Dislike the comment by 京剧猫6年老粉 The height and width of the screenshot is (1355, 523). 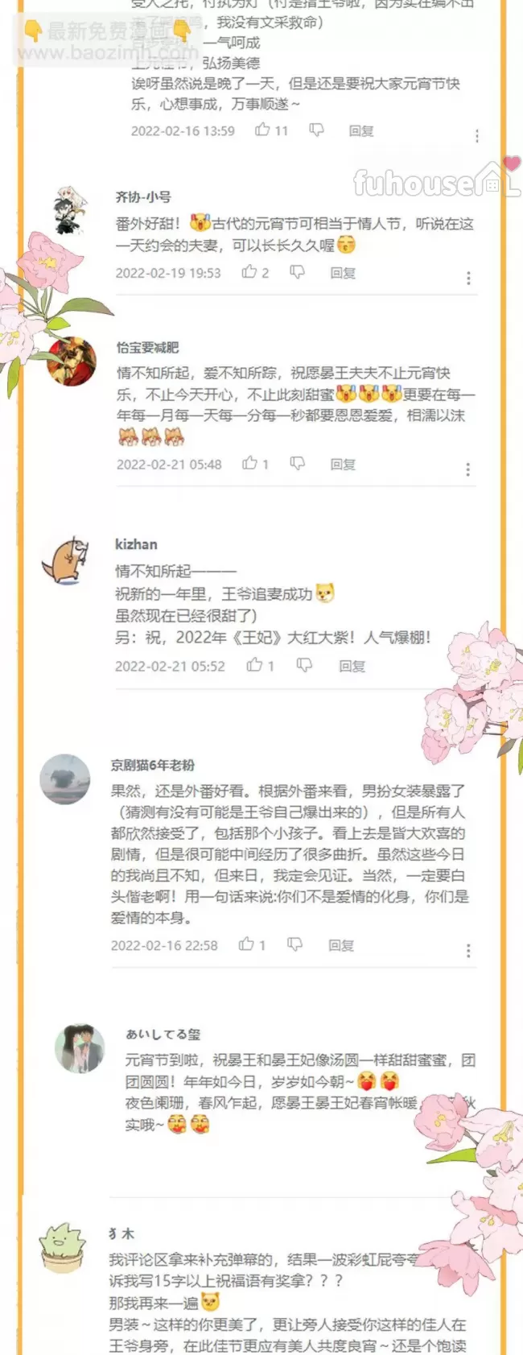(x=295, y=944)
